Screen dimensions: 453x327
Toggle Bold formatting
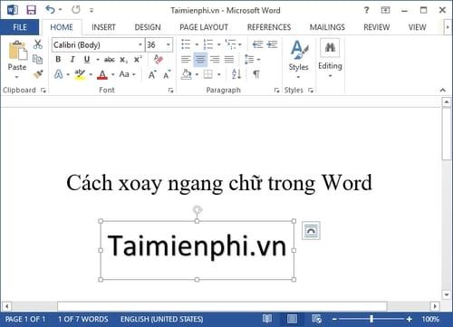coord(58,59)
